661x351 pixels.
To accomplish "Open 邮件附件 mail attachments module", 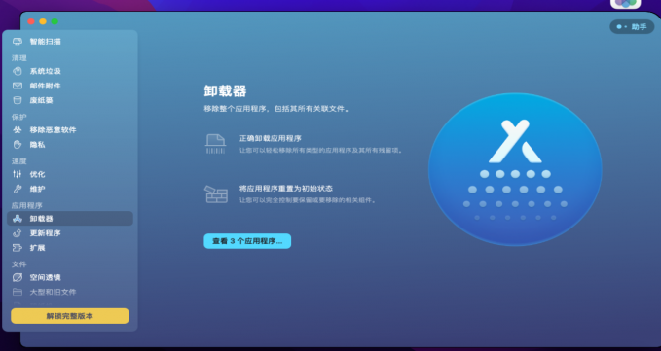I will pyautogui.click(x=69, y=86).
